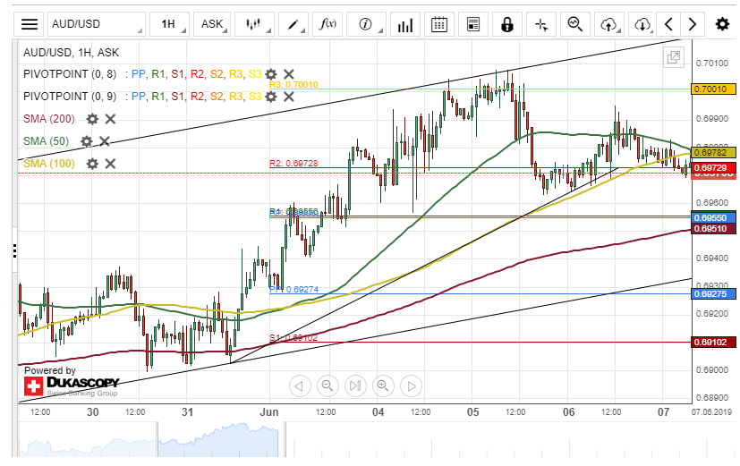The height and width of the screenshot is (466, 740).
Task: Open settings for SMA (200) indicator
Action: point(92,118)
